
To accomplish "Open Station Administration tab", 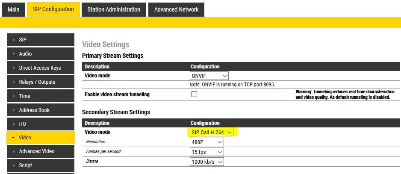I will click(x=113, y=9).
